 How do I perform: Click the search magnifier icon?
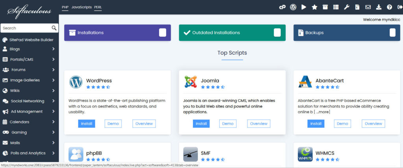tap(54, 28)
